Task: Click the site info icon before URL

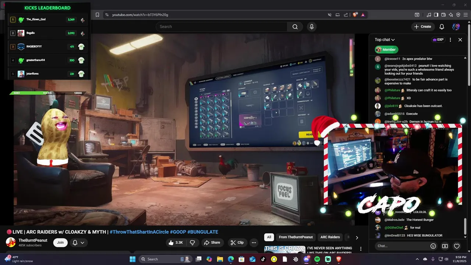Action: (x=107, y=15)
